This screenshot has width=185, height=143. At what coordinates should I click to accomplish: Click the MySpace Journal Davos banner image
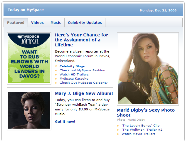point(29,58)
